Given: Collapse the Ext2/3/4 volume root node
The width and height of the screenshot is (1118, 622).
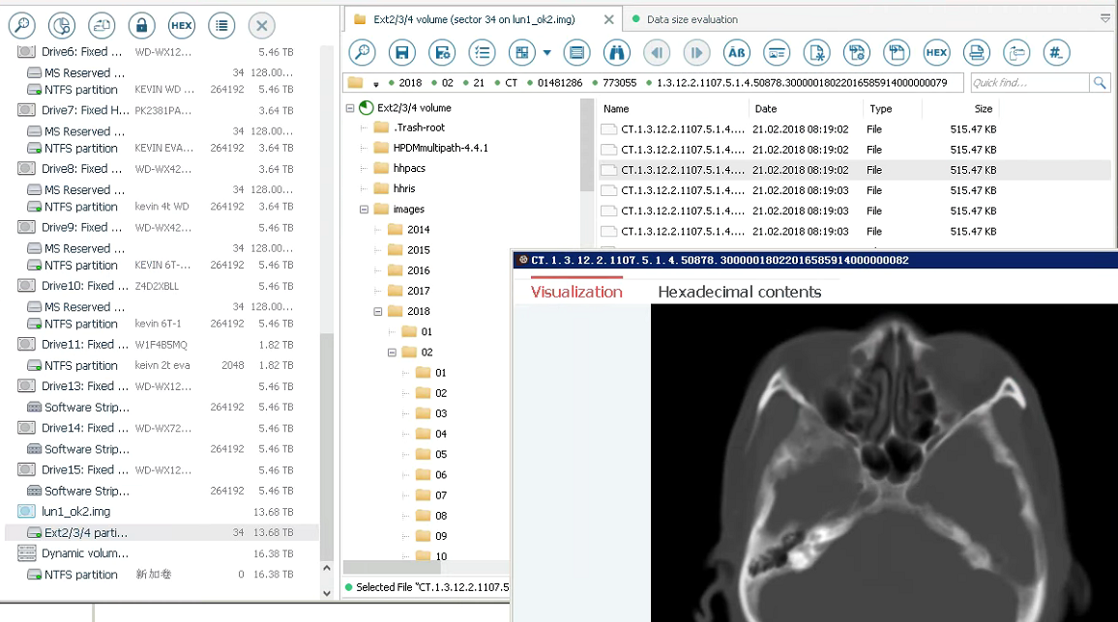Looking at the screenshot, I should click(x=350, y=108).
